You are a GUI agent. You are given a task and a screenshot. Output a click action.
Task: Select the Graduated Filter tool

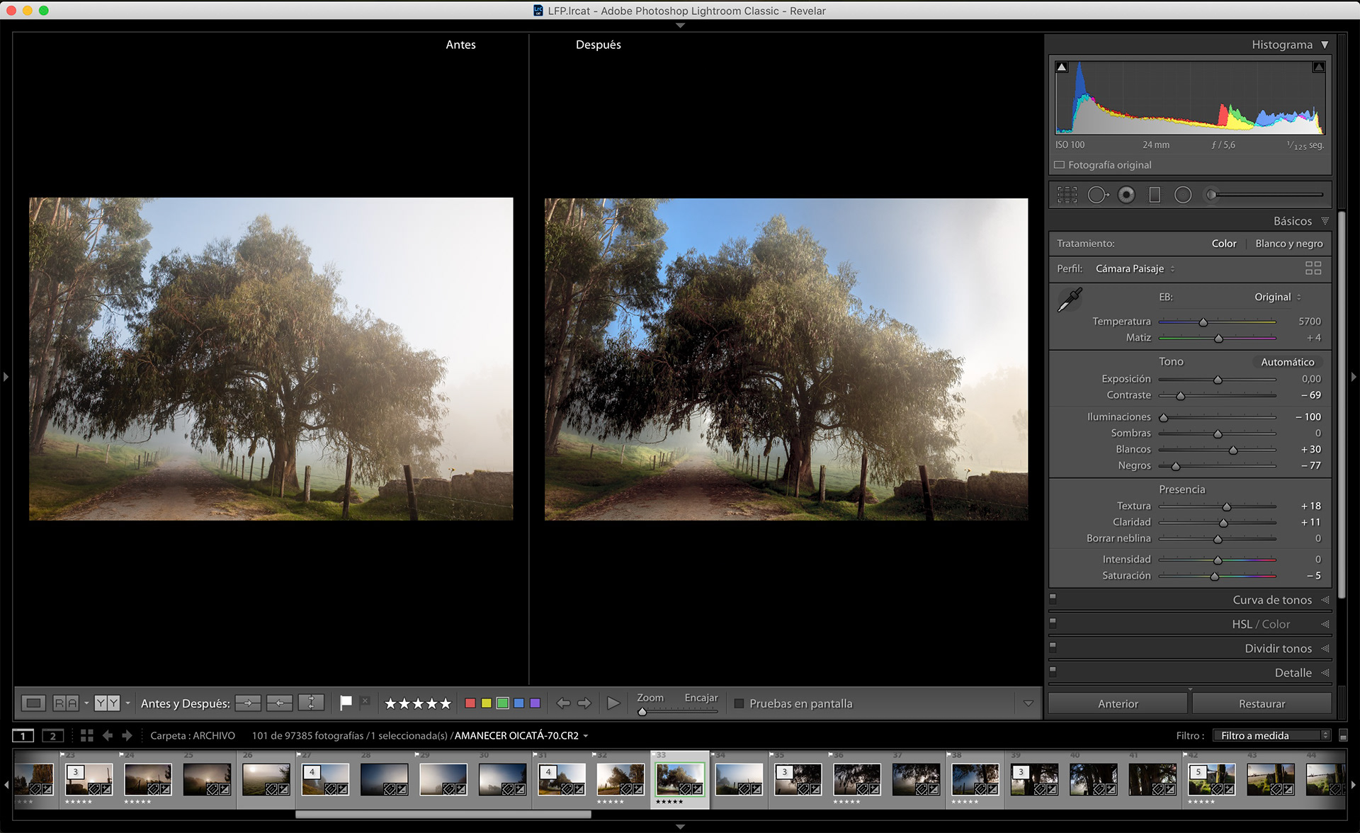tap(1155, 195)
